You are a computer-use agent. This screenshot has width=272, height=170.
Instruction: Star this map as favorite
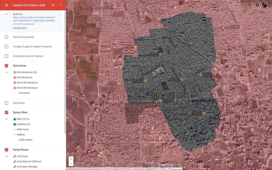point(59,14)
